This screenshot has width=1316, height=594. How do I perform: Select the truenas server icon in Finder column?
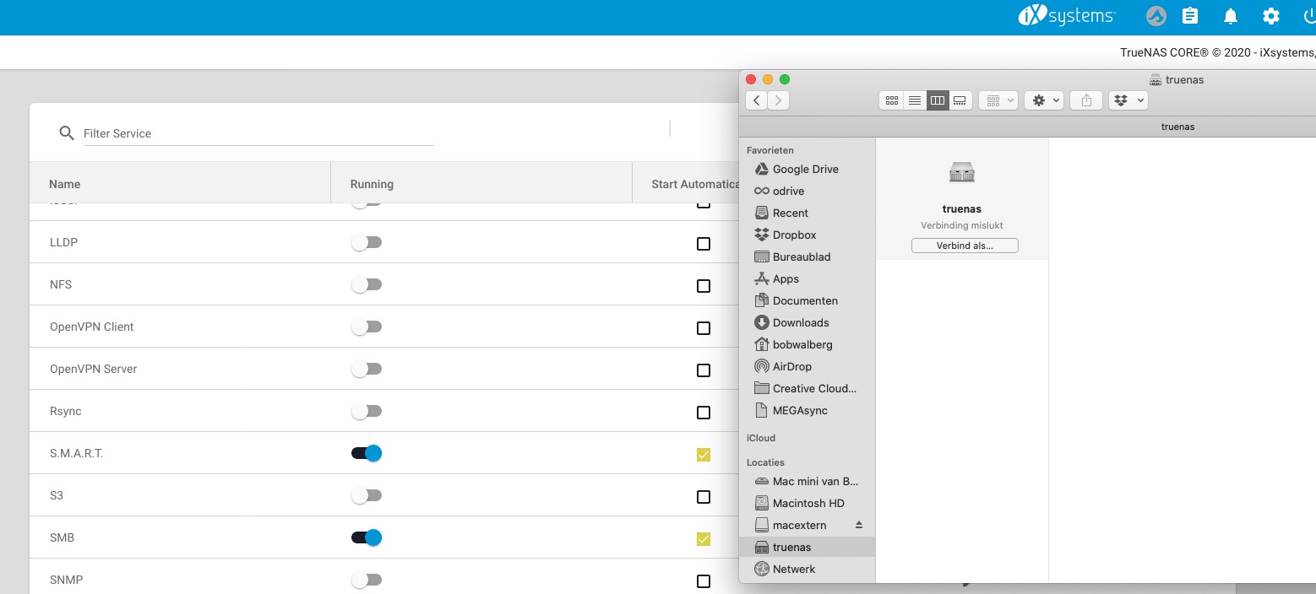(962, 172)
